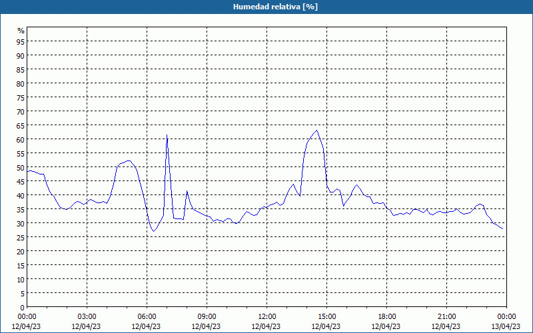Pick the 65 y-axis tick label
The width and height of the screenshot is (533, 333).
pyautogui.click(x=21, y=125)
